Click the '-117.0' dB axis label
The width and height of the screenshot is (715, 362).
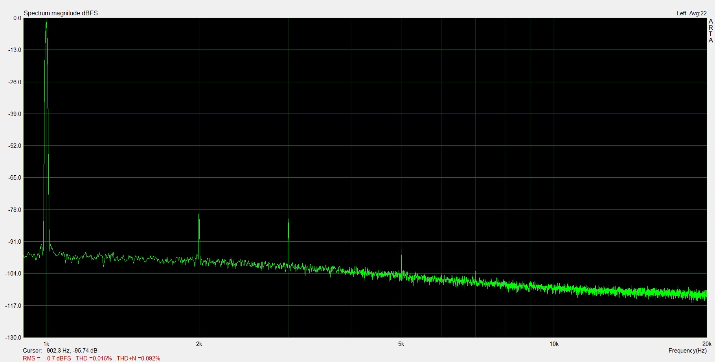pos(13,306)
